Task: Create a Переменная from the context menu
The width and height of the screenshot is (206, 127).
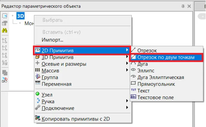Action: pyautogui.click(x=56, y=84)
